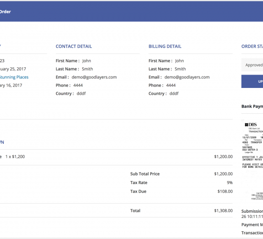
Task: Click the Order Status section heading
Action: 252,46
